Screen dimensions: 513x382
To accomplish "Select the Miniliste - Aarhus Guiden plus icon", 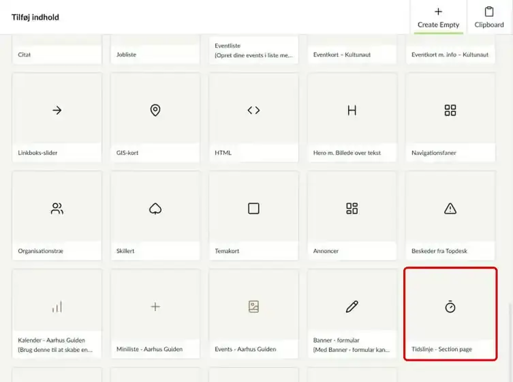I will [x=155, y=307].
